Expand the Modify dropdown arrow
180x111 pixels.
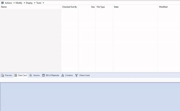coord(24,3)
